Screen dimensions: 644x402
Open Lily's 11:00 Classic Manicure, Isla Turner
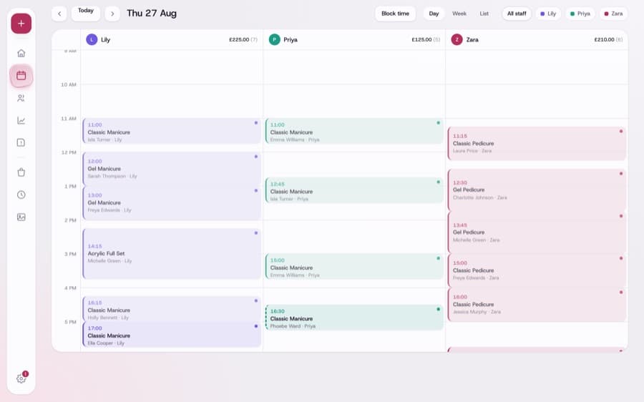(x=172, y=132)
